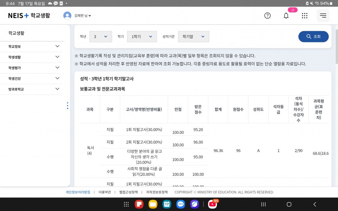Click the page vertical scrollbar
338x211 pixels.
pyautogui.click(x=337, y=46)
